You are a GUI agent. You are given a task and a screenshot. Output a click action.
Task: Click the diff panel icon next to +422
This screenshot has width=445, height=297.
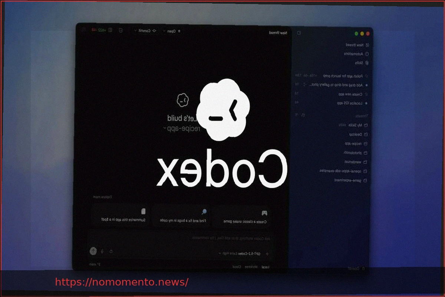tap(110, 30)
